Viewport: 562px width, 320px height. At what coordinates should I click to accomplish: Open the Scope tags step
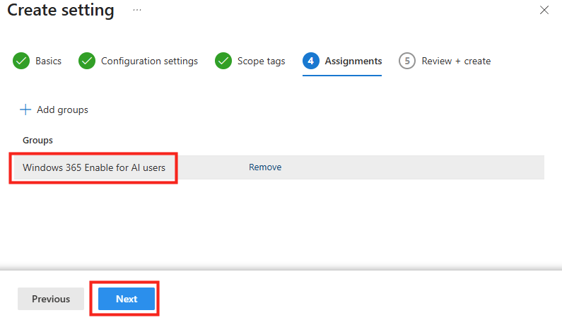pyautogui.click(x=262, y=61)
